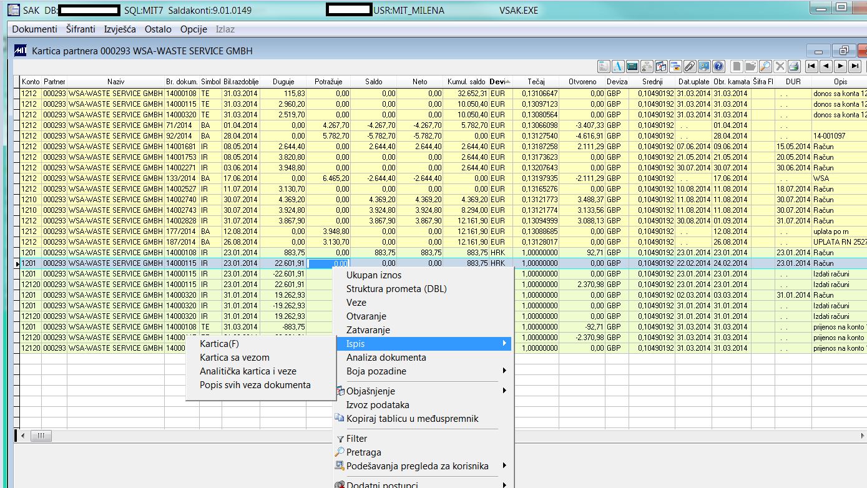Click the toolbar explanation icon with question mark
Image resolution: width=867 pixels, height=488 pixels.
661,66
